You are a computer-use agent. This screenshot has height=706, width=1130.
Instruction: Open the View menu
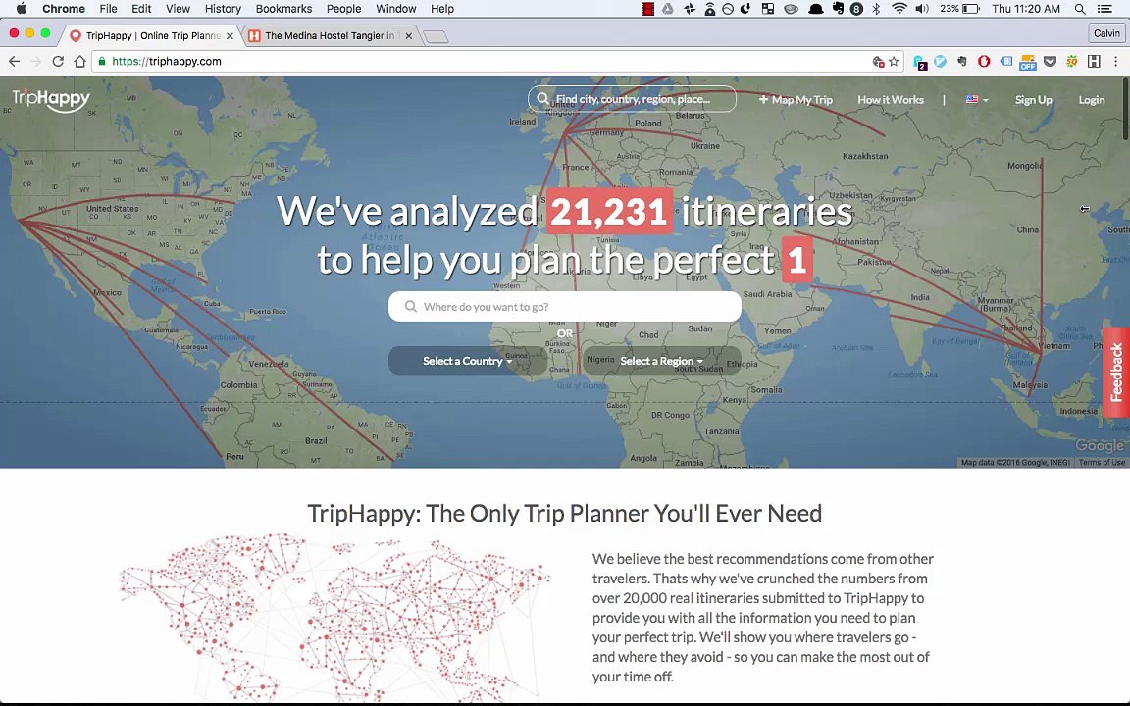[x=178, y=9]
